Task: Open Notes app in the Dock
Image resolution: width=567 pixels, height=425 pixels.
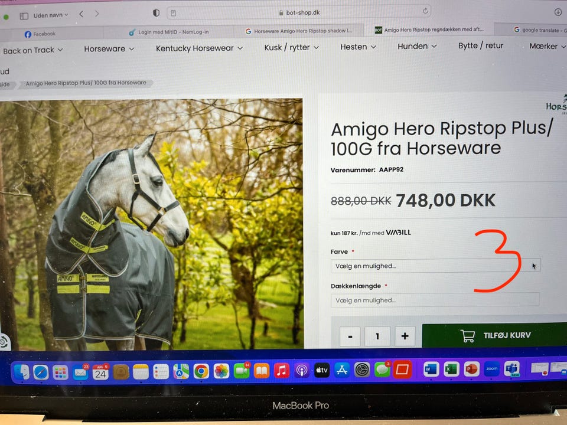Action: [141, 372]
